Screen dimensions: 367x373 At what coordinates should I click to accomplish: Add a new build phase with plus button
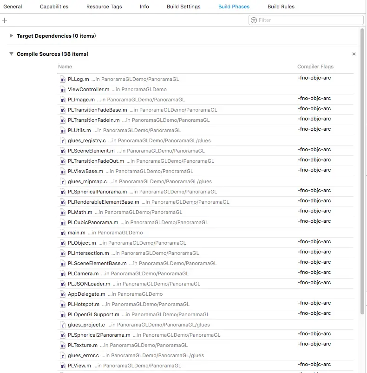(4, 20)
